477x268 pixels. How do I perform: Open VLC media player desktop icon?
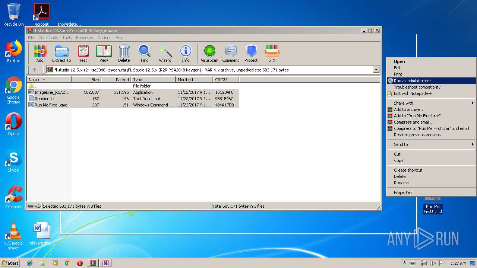click(x=13, y=236)
